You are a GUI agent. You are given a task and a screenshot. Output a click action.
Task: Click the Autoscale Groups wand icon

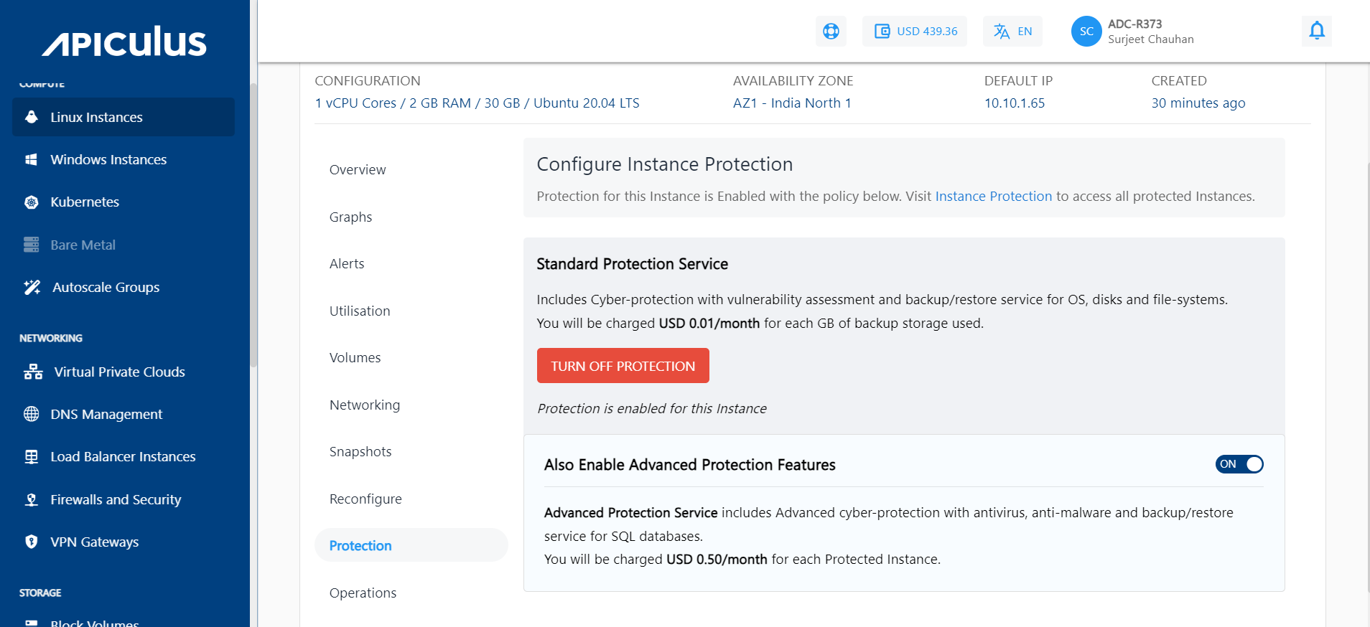pyautogui.click(x=32, y=287)
